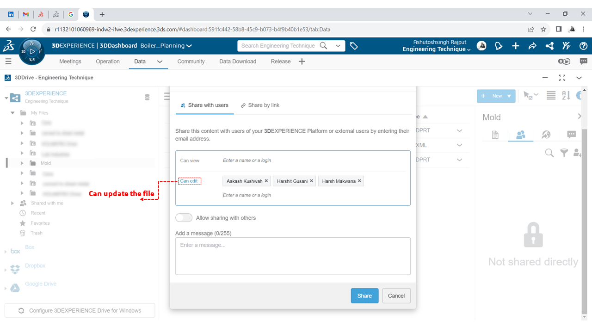Collapse the Mold panel with the arrow
Screen dimensions: 592x333
click(x=580, y=117)
